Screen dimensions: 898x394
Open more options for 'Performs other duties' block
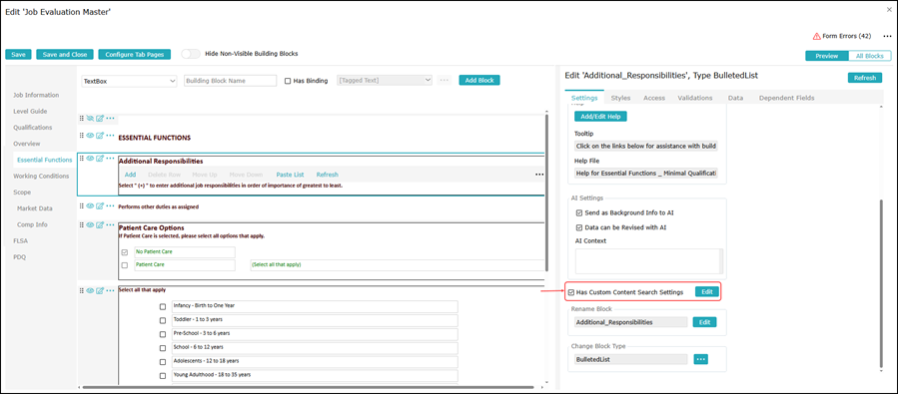point(110,205)
